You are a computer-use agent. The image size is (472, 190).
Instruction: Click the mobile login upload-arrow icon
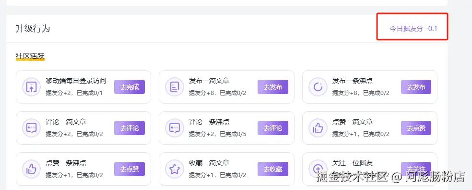pyautogui.click(x=31, y=87)
